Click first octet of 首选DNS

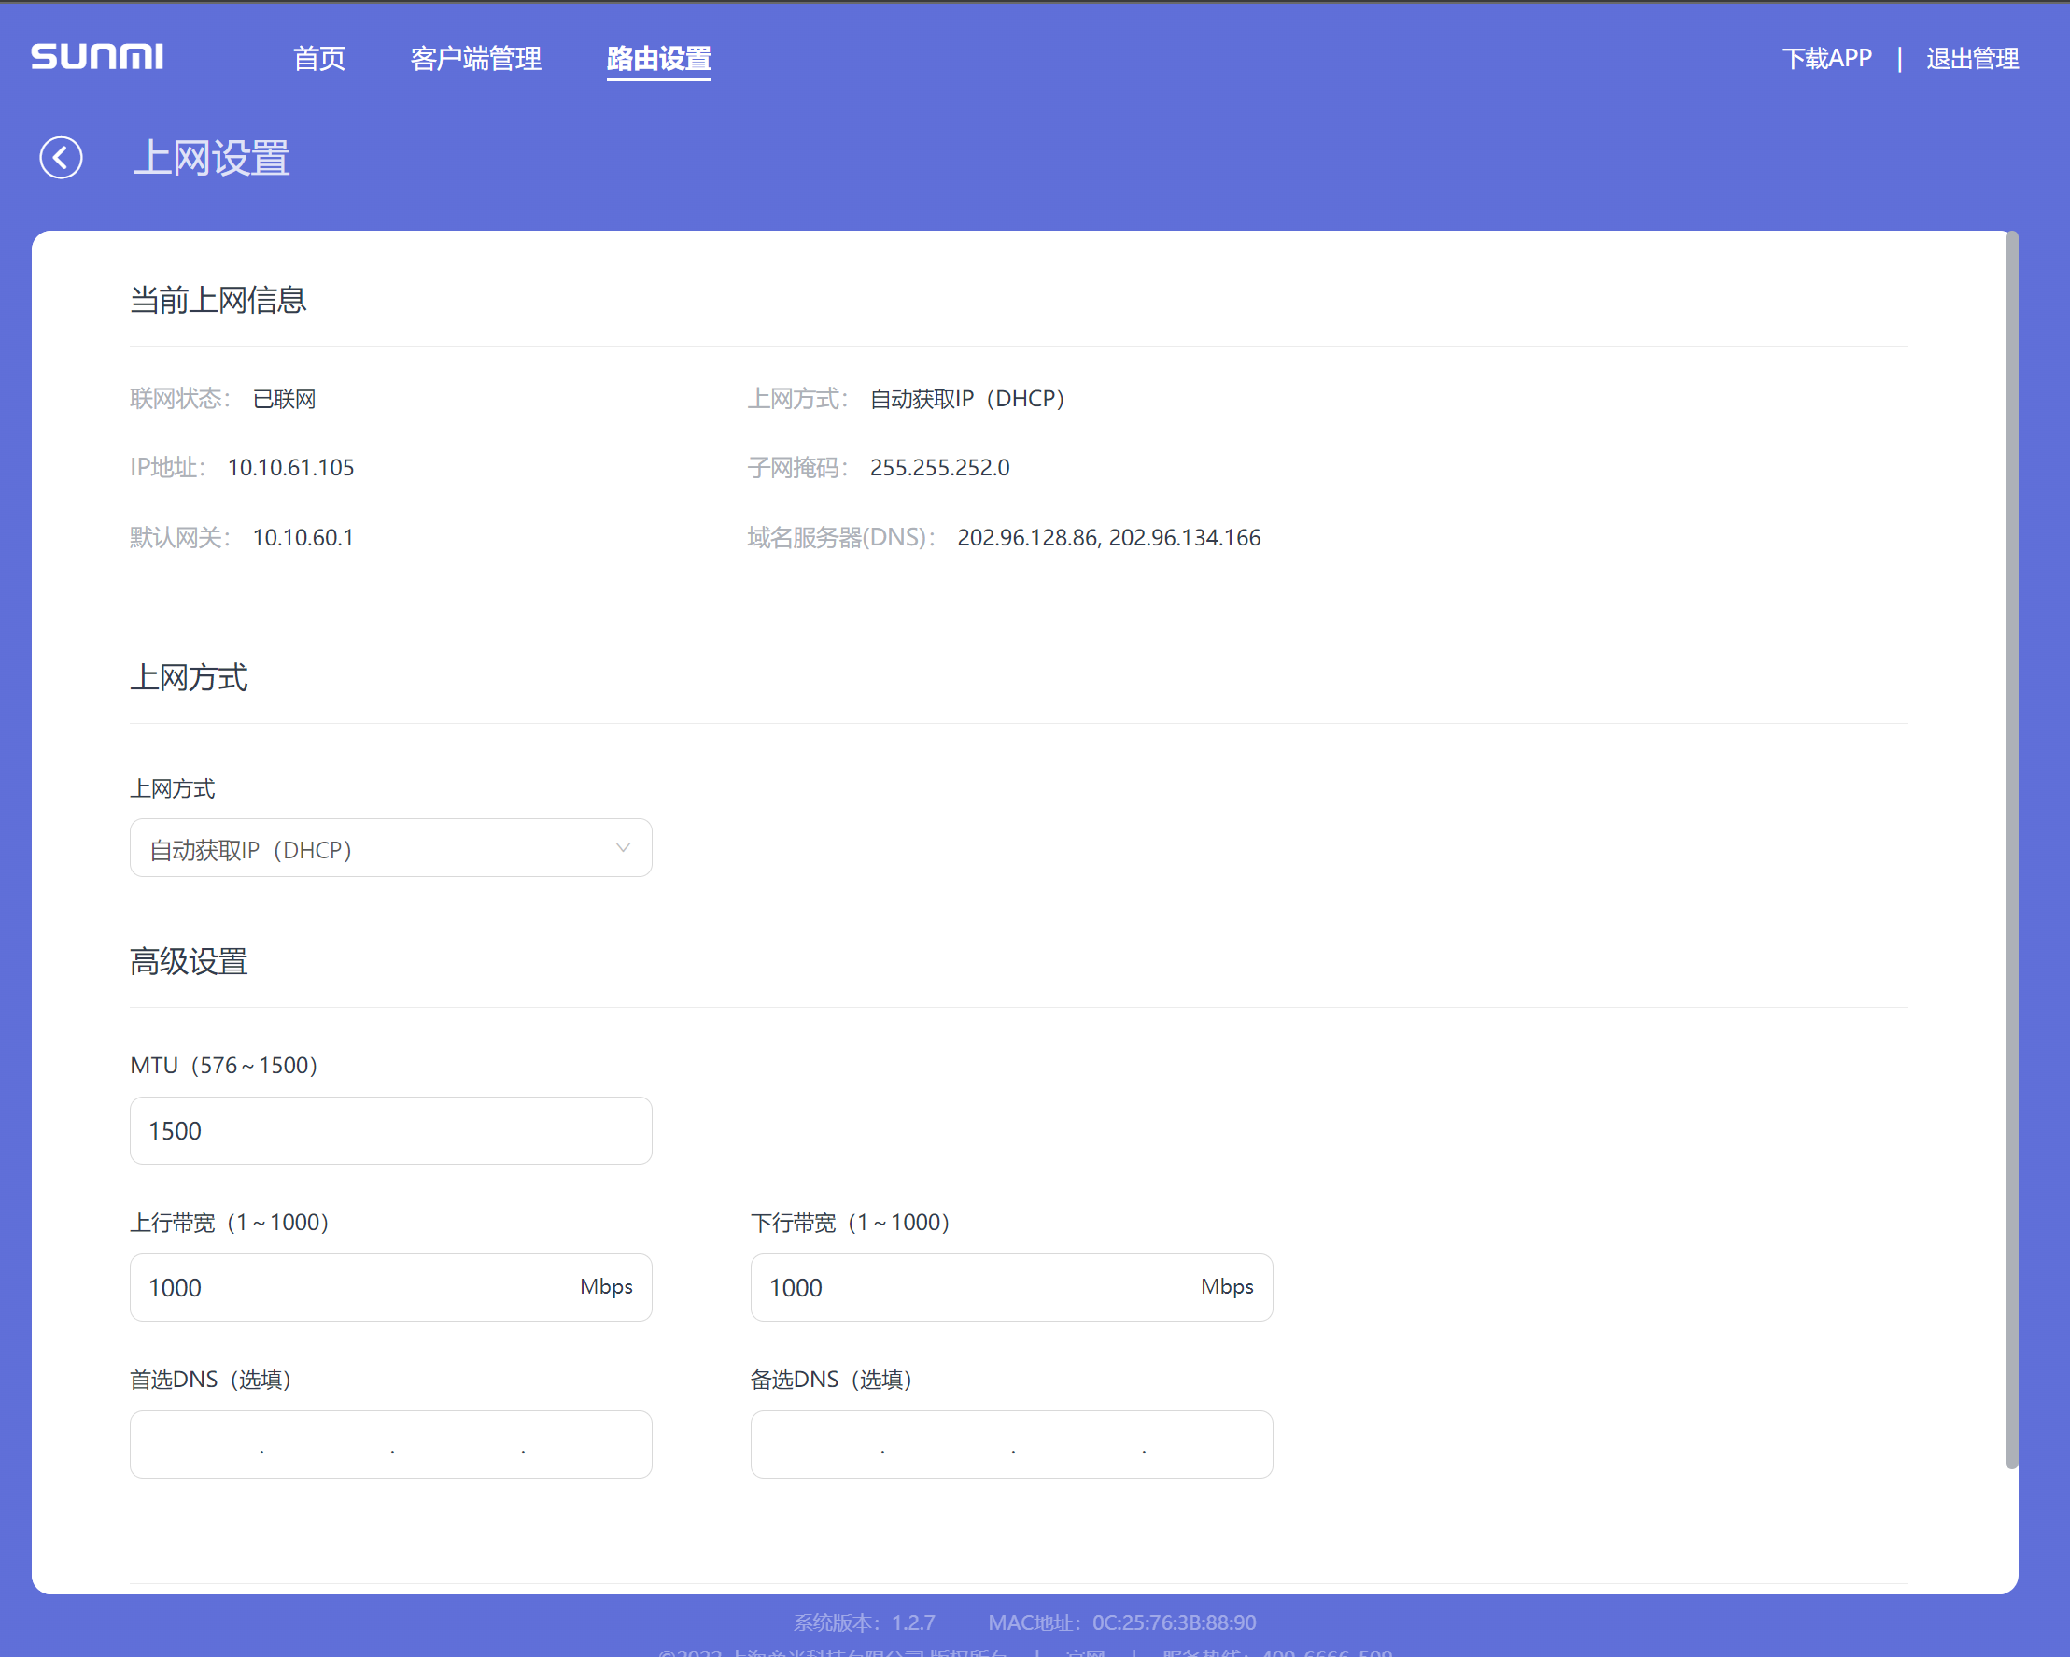[x=197, y=1445]
